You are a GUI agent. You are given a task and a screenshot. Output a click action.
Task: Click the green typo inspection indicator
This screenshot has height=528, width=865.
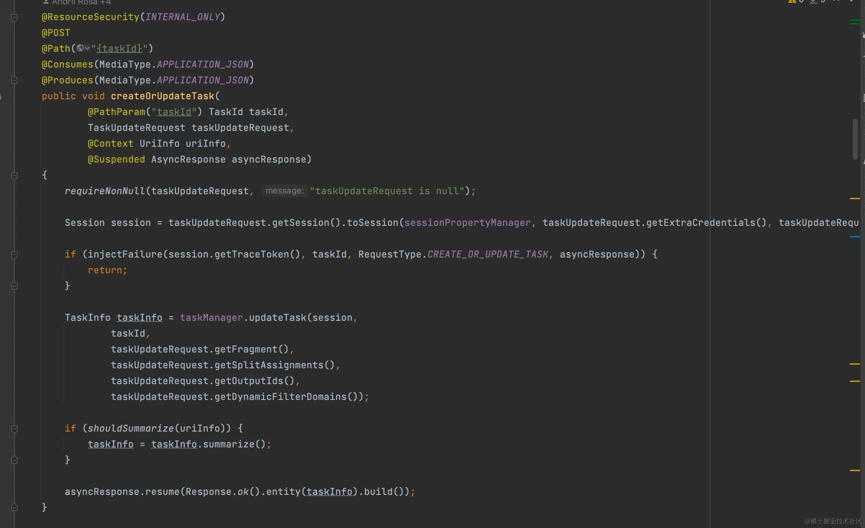(814, 1)
